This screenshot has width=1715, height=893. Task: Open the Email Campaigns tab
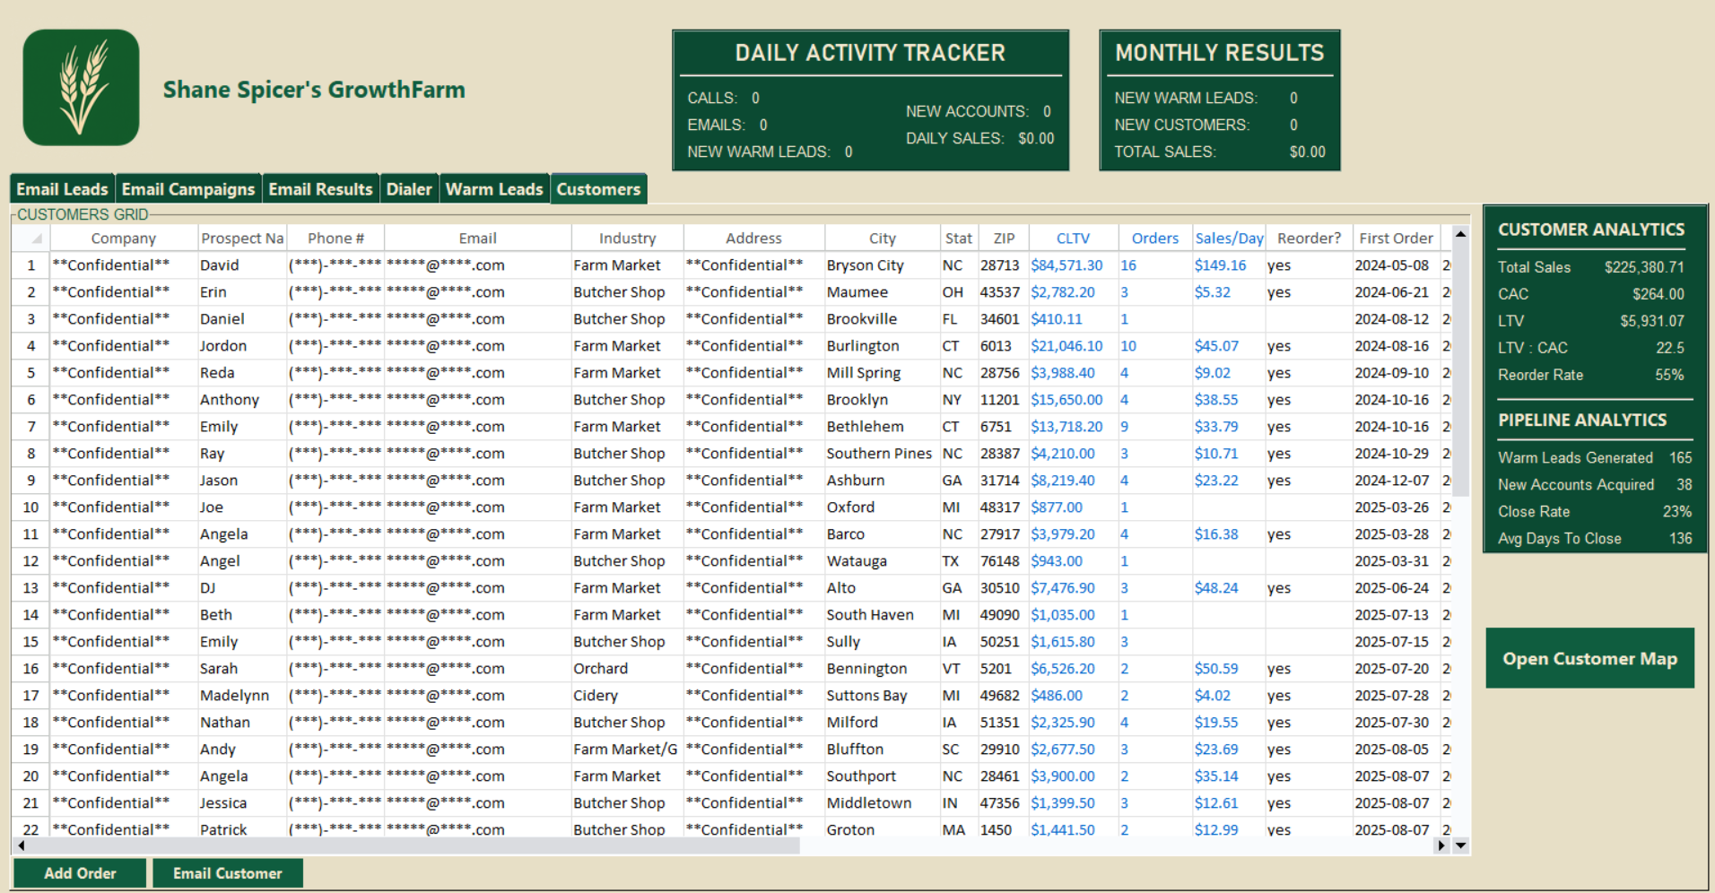coord(188,188)
